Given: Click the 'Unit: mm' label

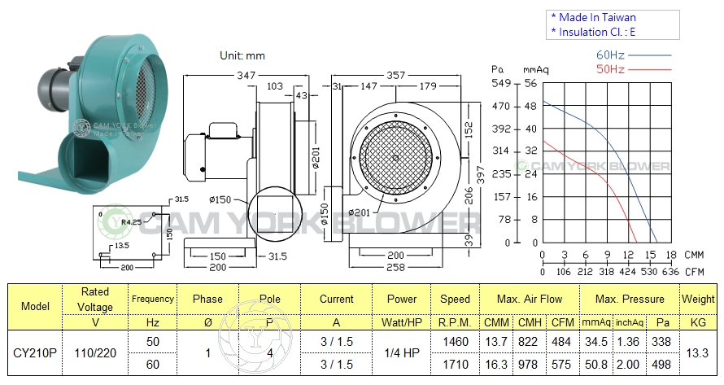Looking at the screenshot, I should (x=242, y=56).
